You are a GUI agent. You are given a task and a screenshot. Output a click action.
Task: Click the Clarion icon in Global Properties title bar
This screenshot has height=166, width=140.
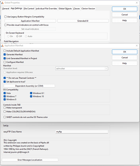pos(2,3)
